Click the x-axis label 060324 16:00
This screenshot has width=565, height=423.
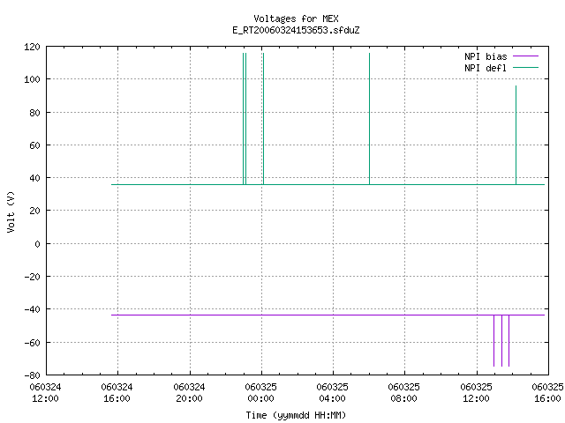coord(117,393)
